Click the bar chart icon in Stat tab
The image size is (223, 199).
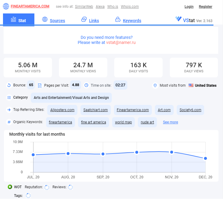(13, 19)
